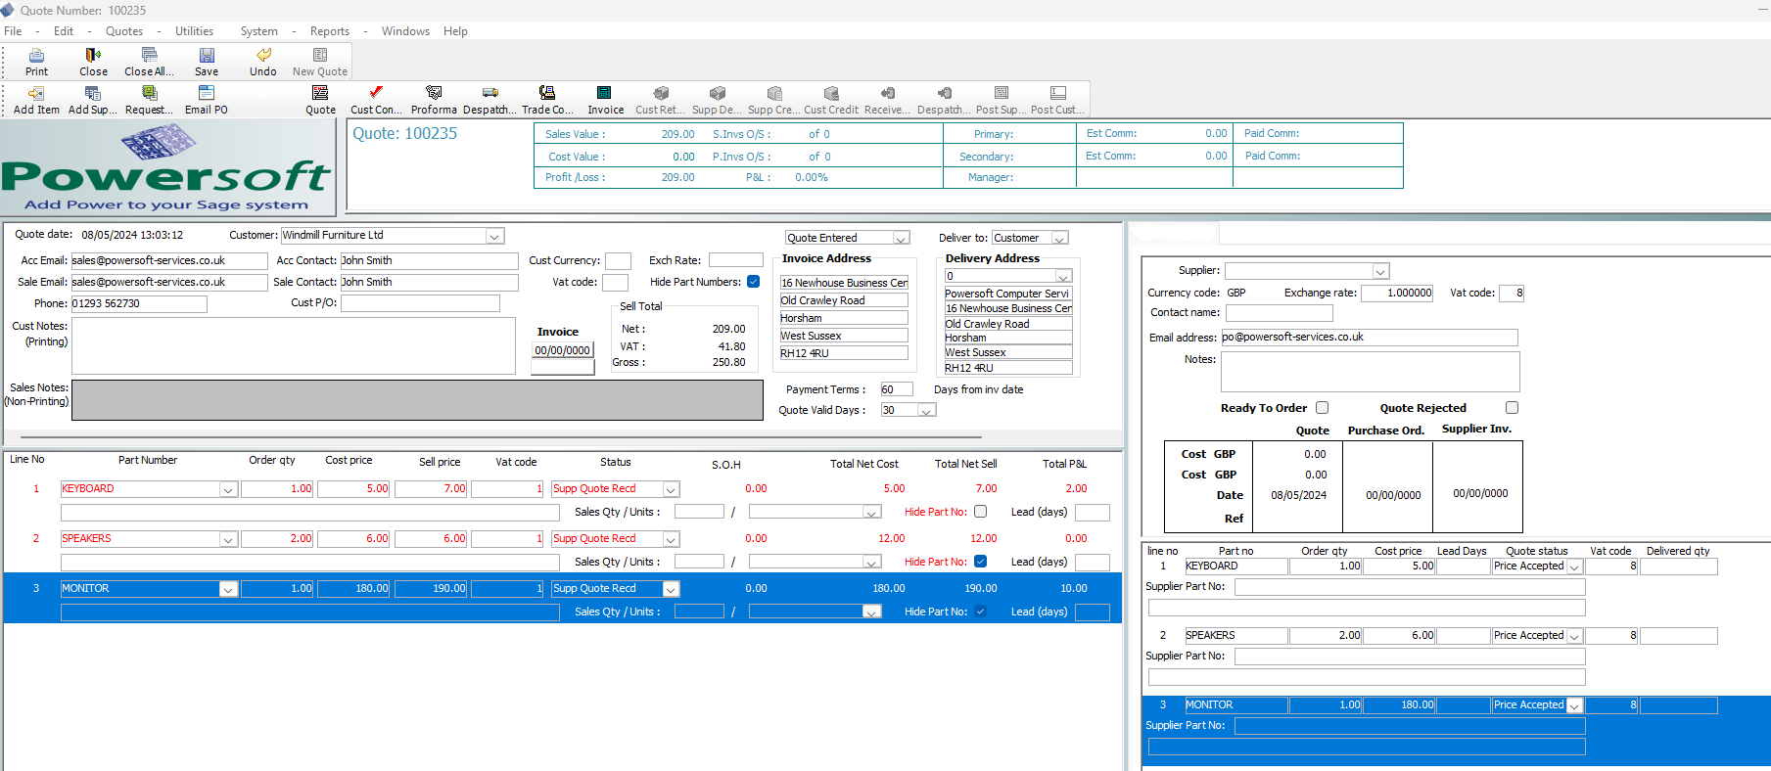Click the Invoice date 00/00/0000 button

click(x=562, y=350)
